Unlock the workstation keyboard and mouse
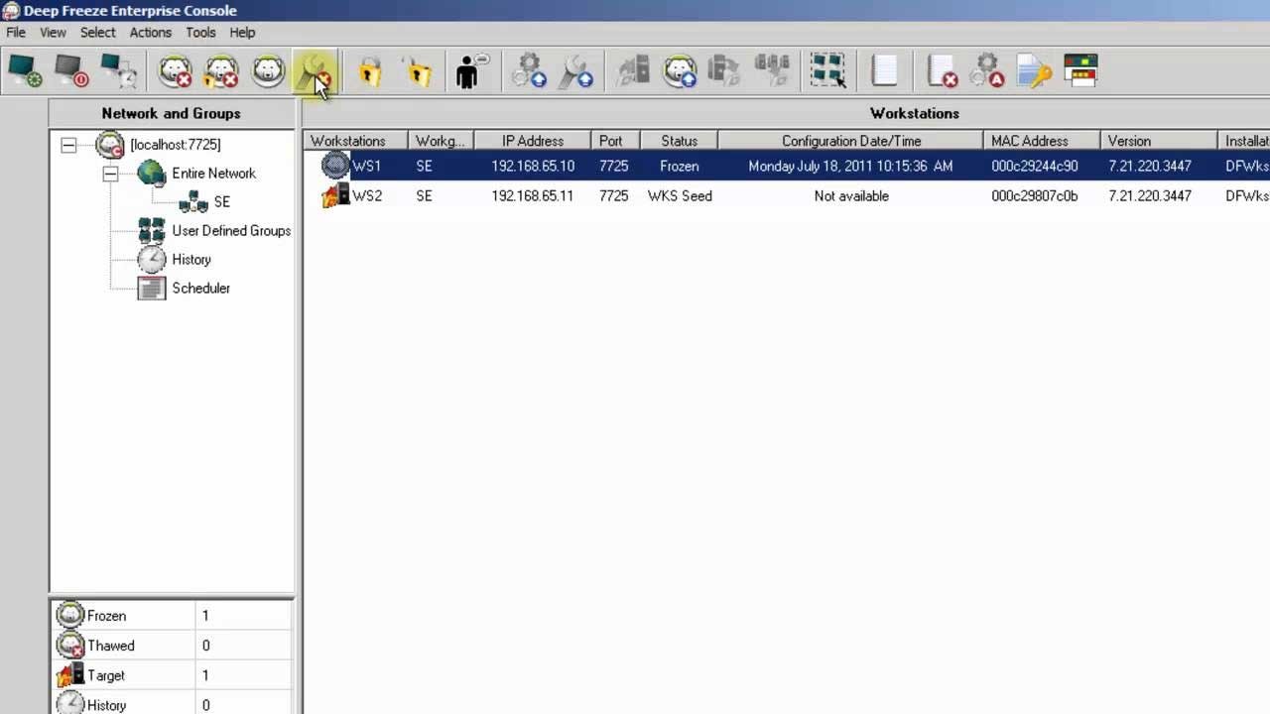Image resolution: width=1270 pixels, height=714 pixels. (418, 70)
